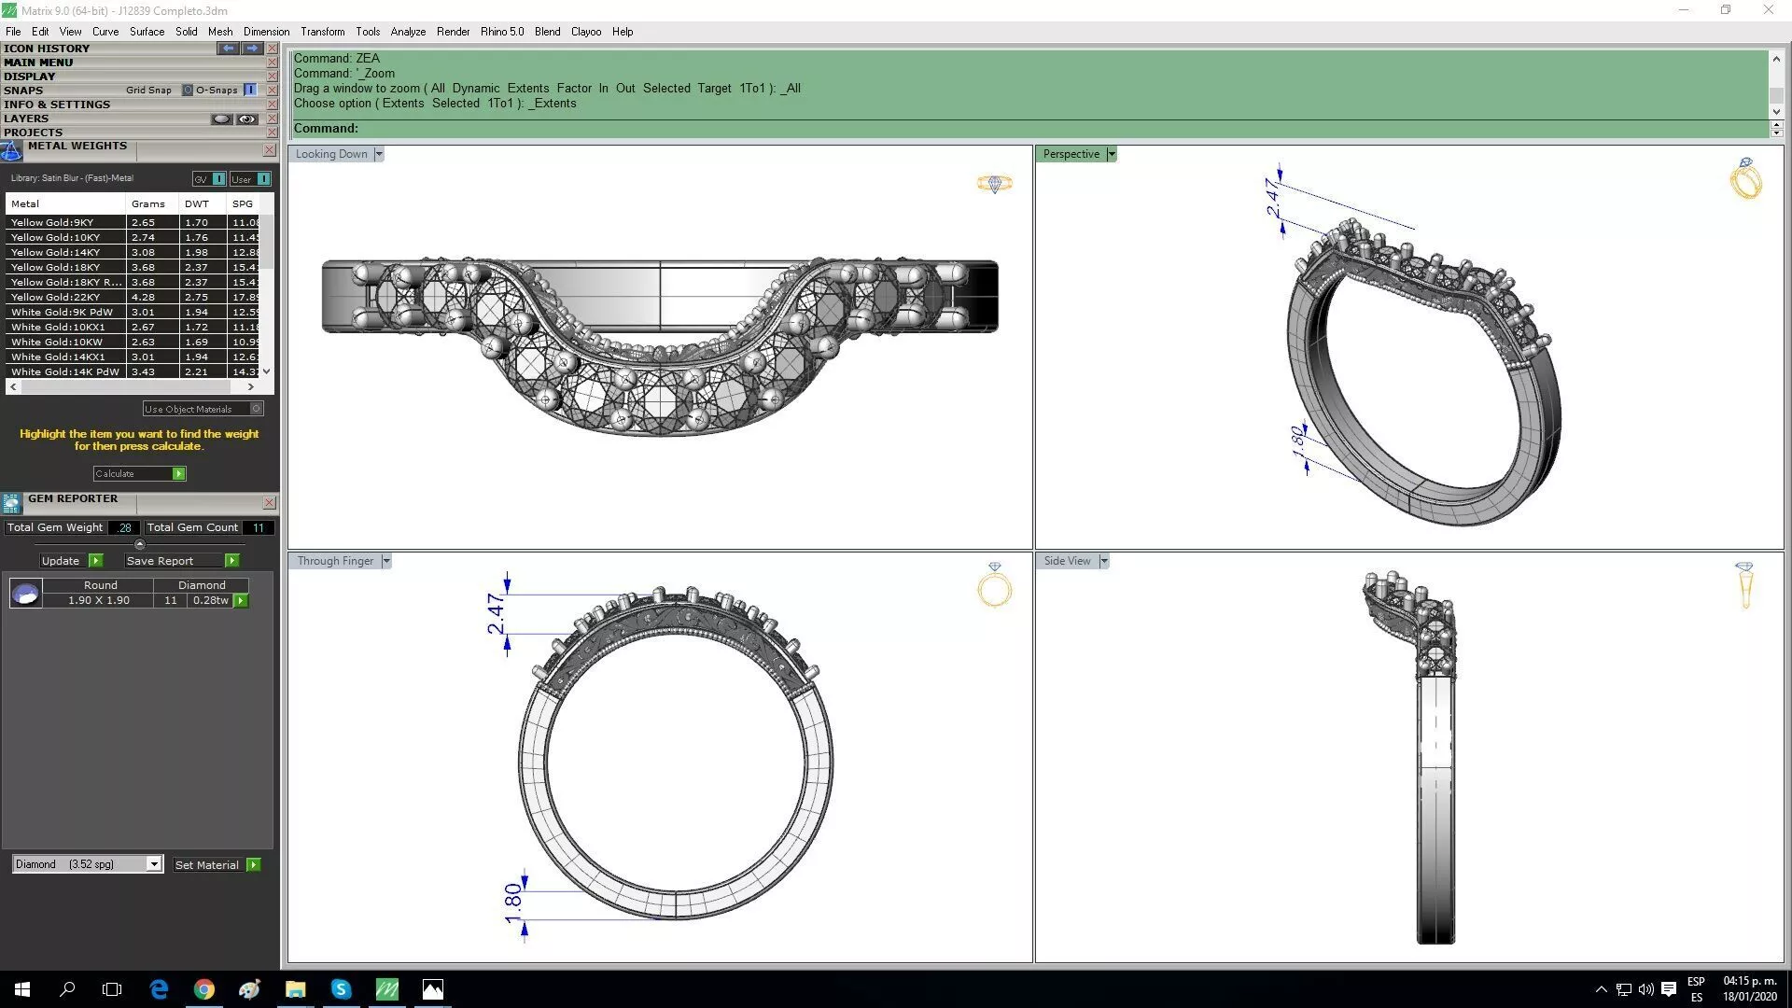
Task: Click the Save Report button
Action: pyautogui.click(x=161, y=561)
